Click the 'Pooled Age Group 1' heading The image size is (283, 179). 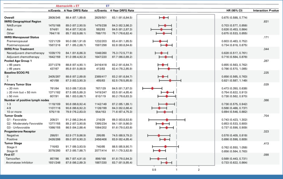pos(18,61)
